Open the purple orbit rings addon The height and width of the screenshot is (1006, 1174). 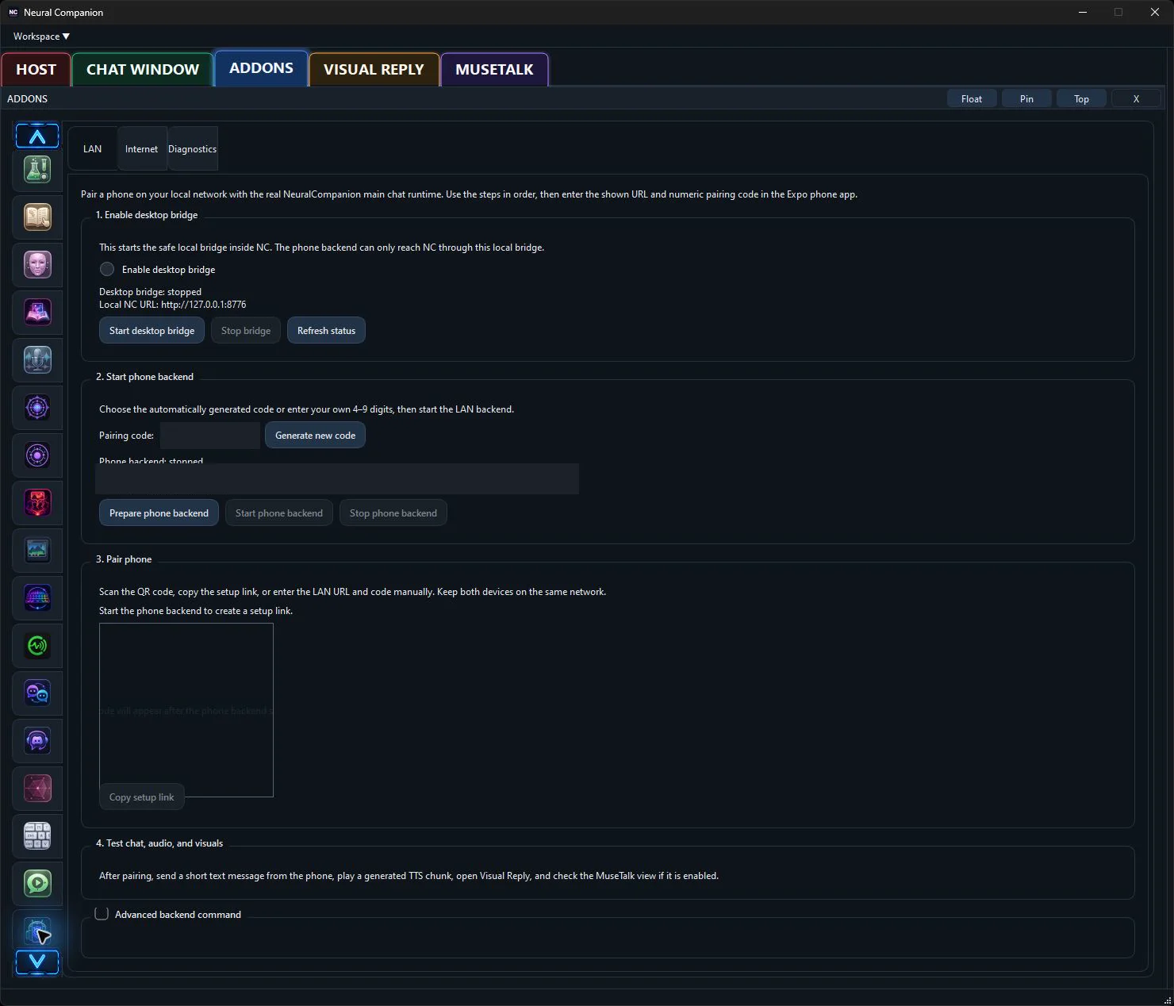click(x=37, y=455)
